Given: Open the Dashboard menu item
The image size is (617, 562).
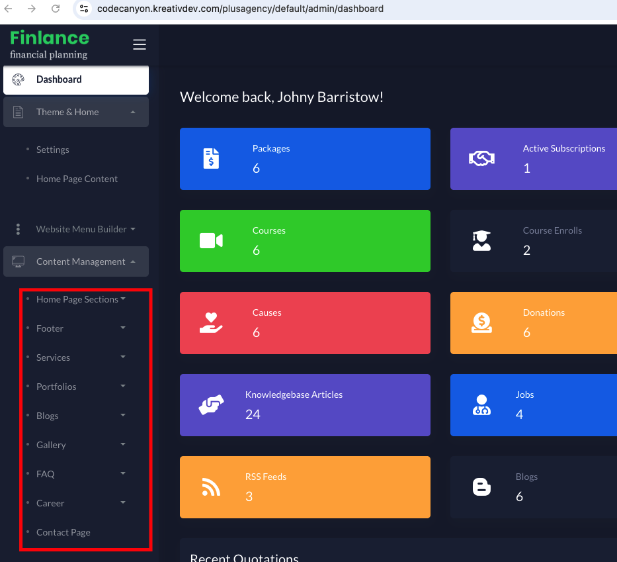Looking at the screenshot, I should pos(59,79).
